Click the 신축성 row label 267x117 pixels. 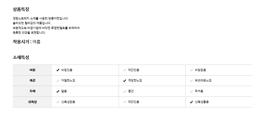(32, 102)
